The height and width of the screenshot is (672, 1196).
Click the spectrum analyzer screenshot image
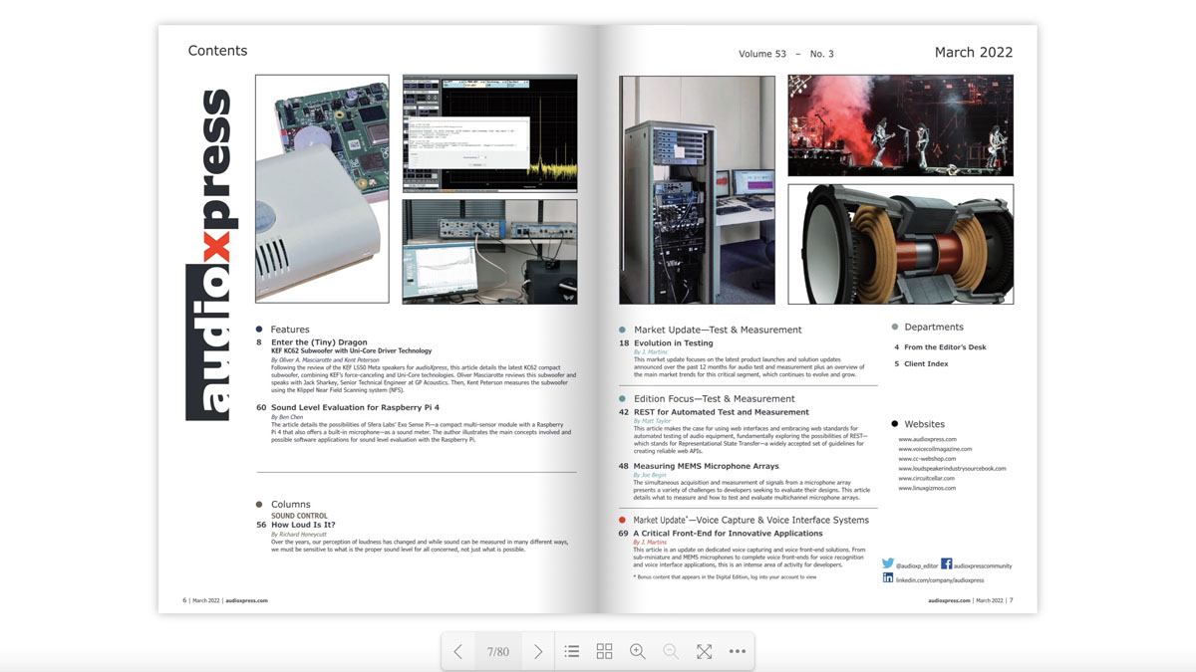tap(489, 133)
